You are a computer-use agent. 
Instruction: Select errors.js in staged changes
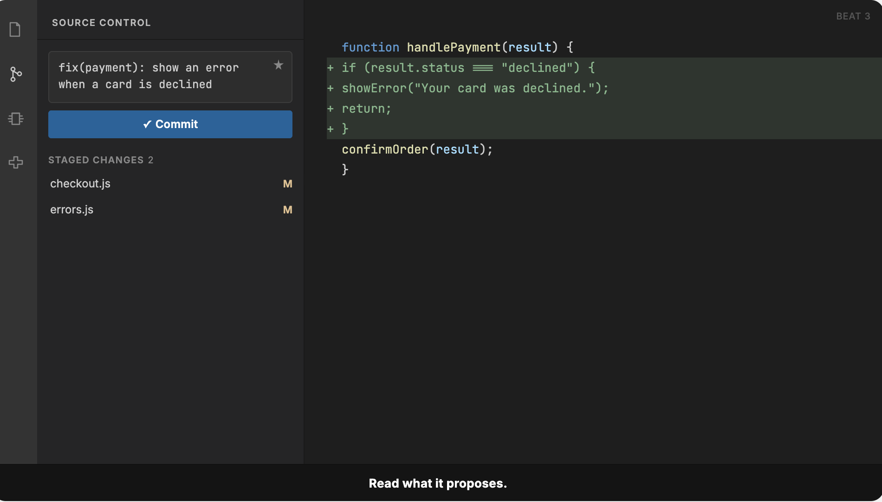coord(170,210)
